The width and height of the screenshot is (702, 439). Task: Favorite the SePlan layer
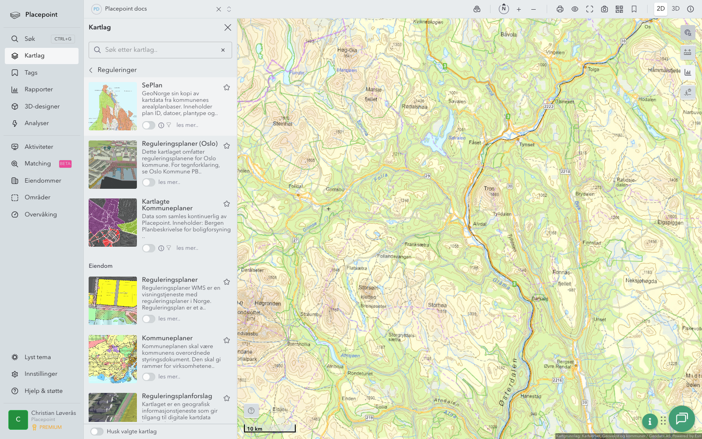click(x=227, y=87)
